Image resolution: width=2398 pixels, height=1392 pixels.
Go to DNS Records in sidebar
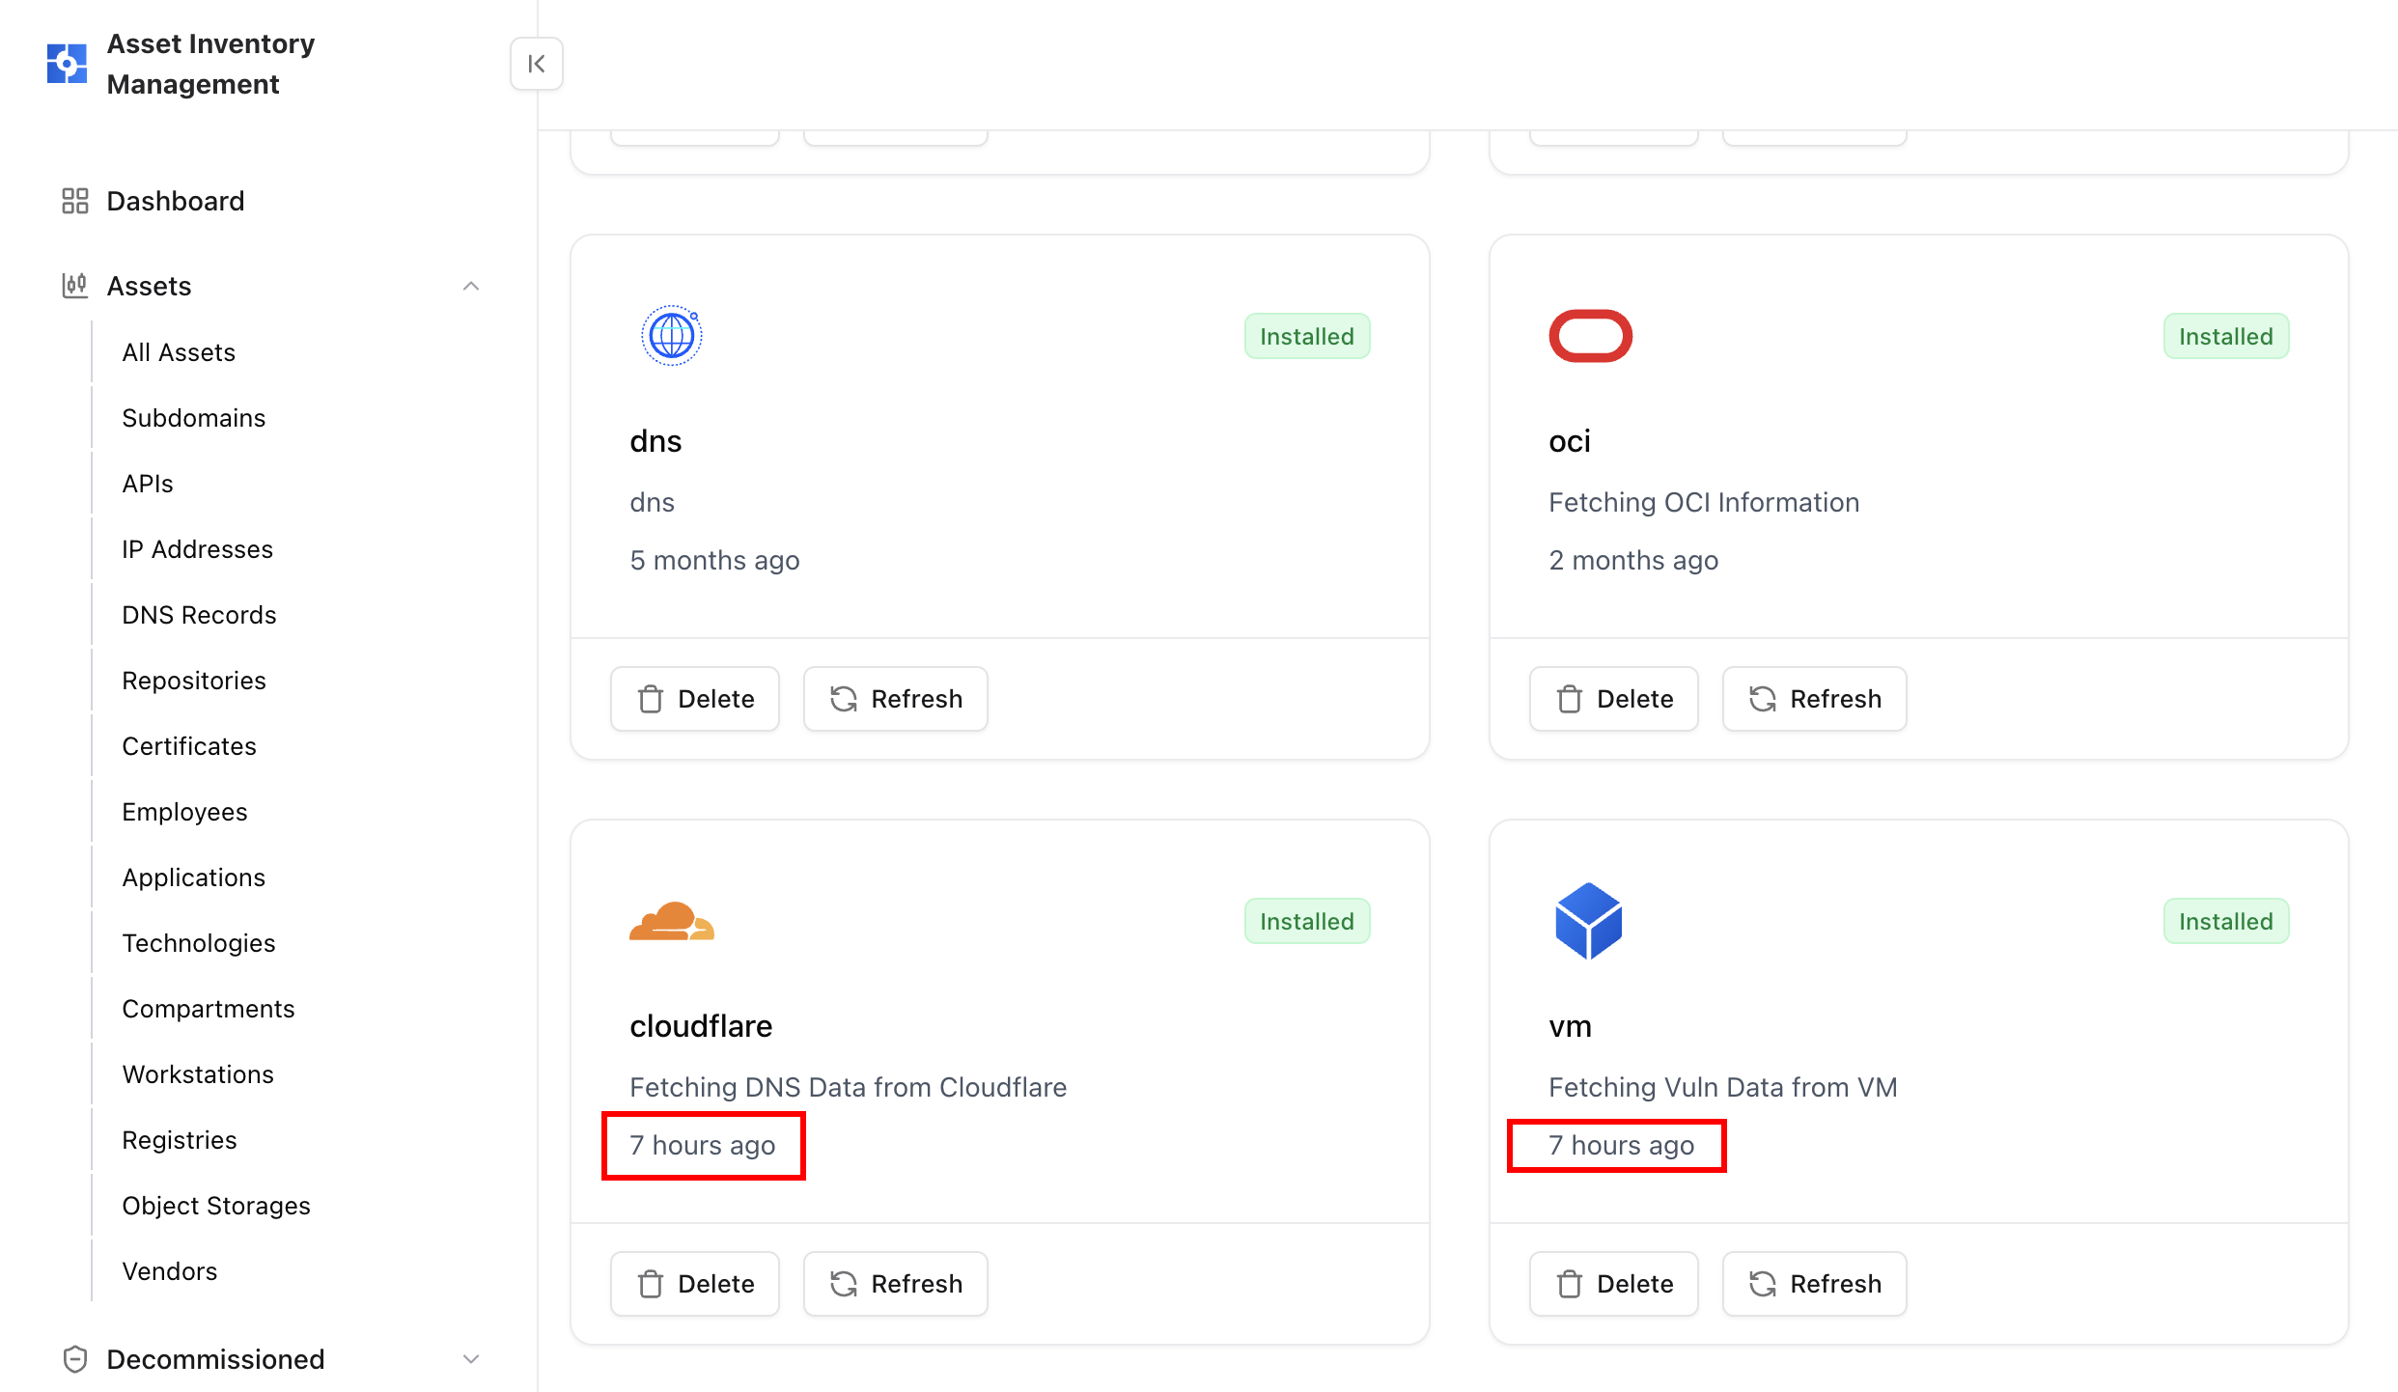tap(199, 615)
